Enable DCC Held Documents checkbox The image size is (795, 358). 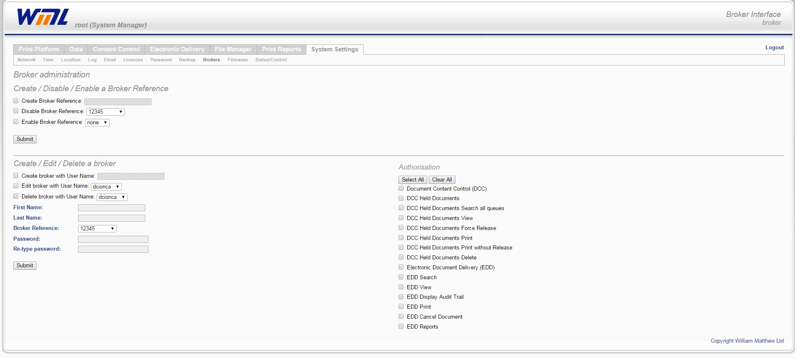tap(401, 198)
